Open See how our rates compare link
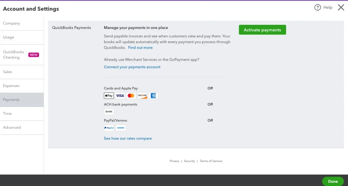The image size is (348, 186). point(128,138)
